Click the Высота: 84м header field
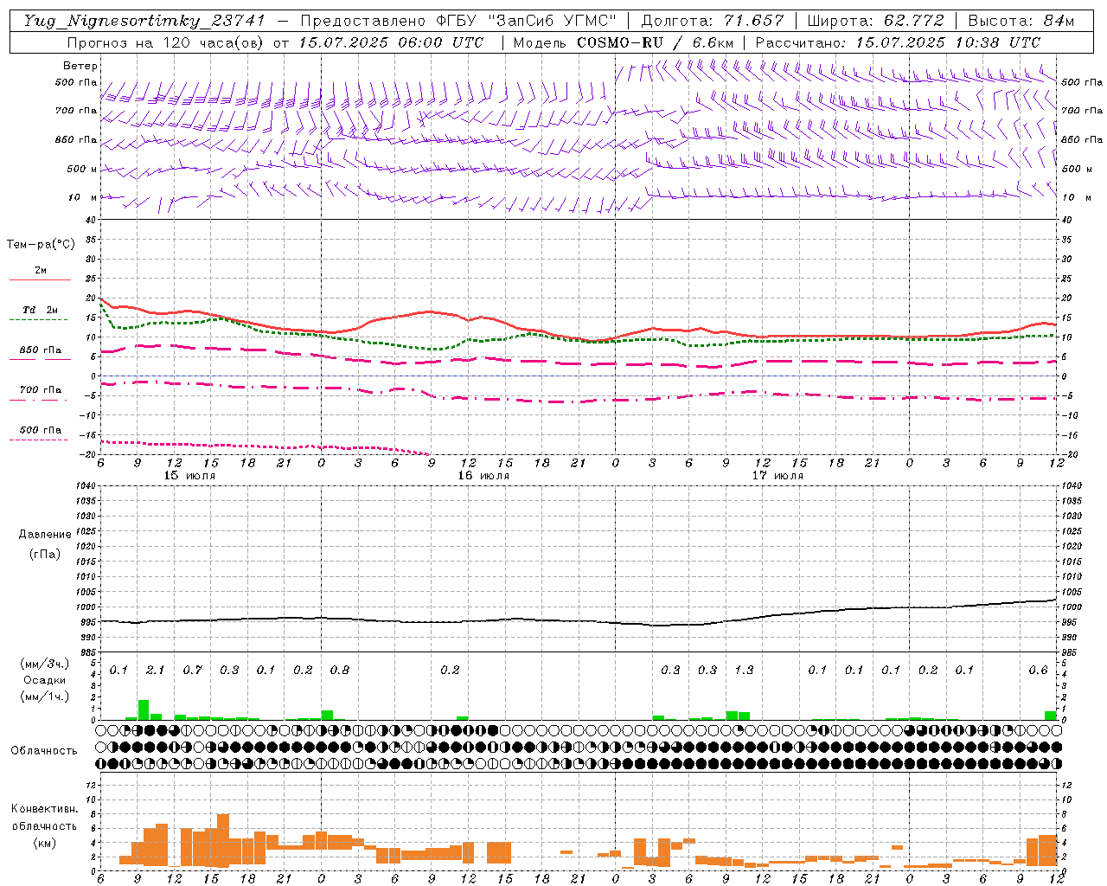This screenshot has width=1107, height=886. coord(1021,21)
